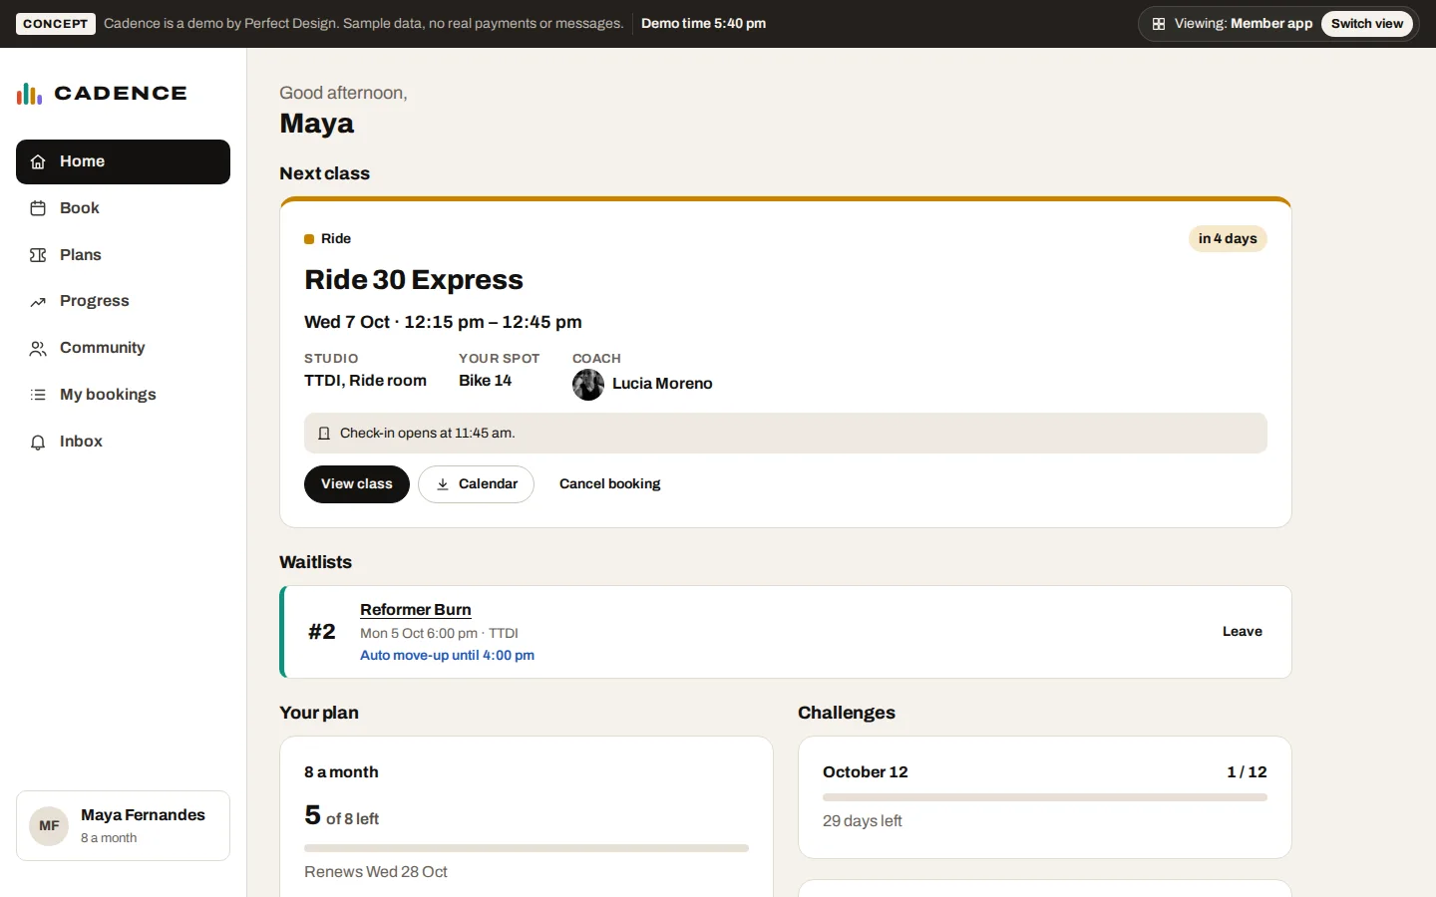1436x897 pixels.
Task: Click the grid icon beside Viewing label
Action: [x=1159, y=24]
